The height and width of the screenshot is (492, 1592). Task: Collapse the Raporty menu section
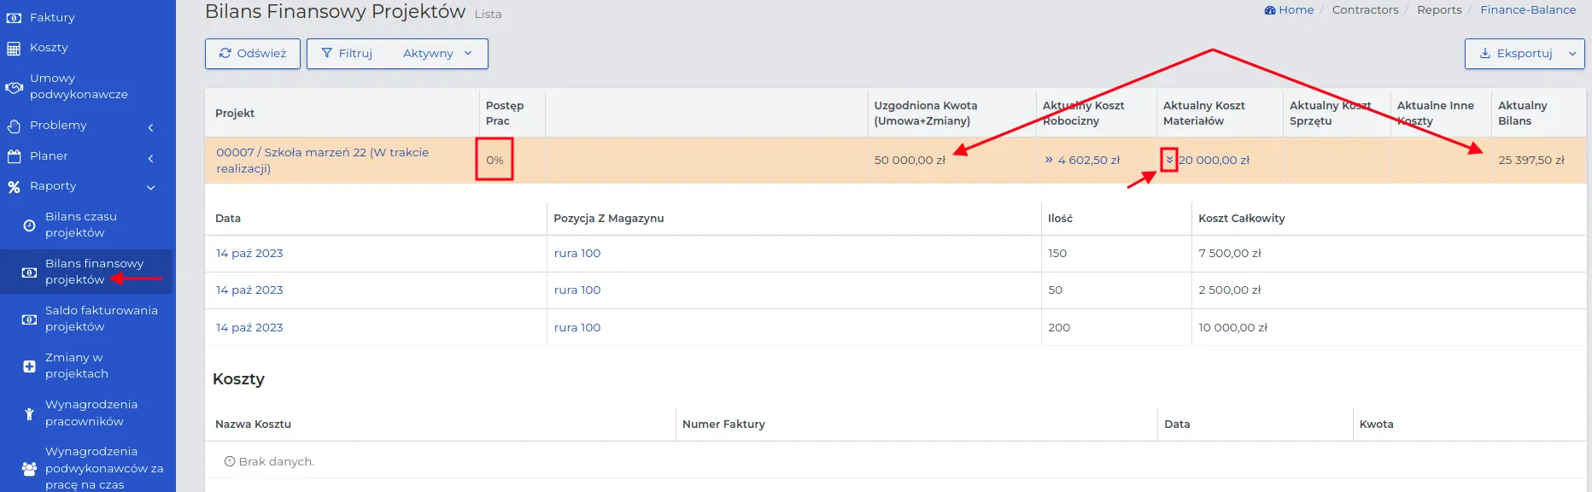(x=151, y=188)
